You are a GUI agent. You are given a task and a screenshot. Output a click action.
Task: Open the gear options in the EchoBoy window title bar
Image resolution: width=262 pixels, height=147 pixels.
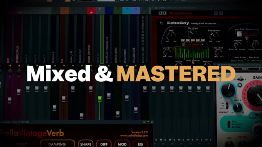pyautogui.click(x=156, y=8)
